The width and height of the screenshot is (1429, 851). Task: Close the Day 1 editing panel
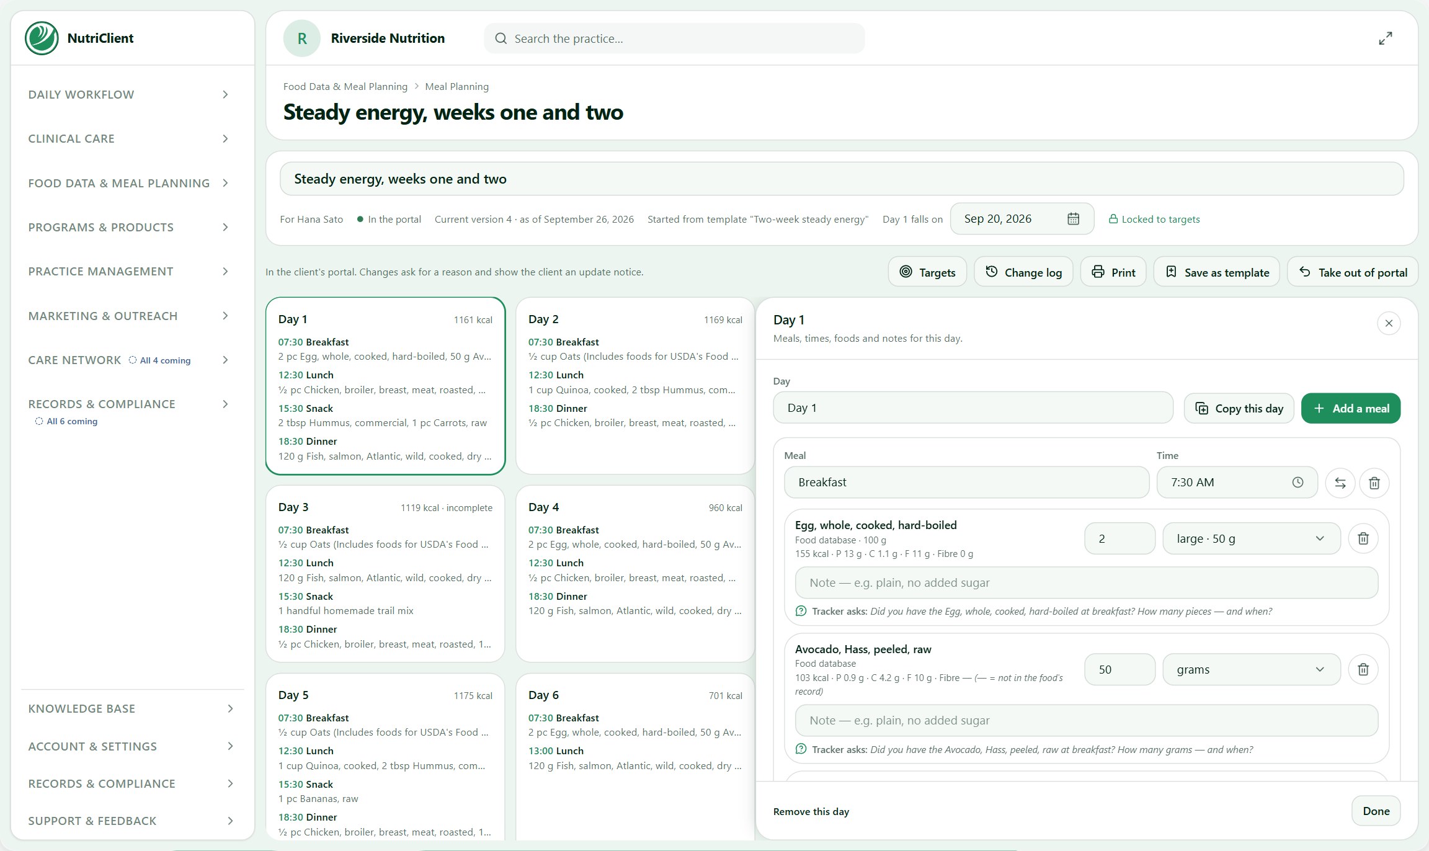[x=1389, y=323]
